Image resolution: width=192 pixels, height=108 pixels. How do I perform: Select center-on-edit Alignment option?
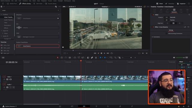(173, 23)
